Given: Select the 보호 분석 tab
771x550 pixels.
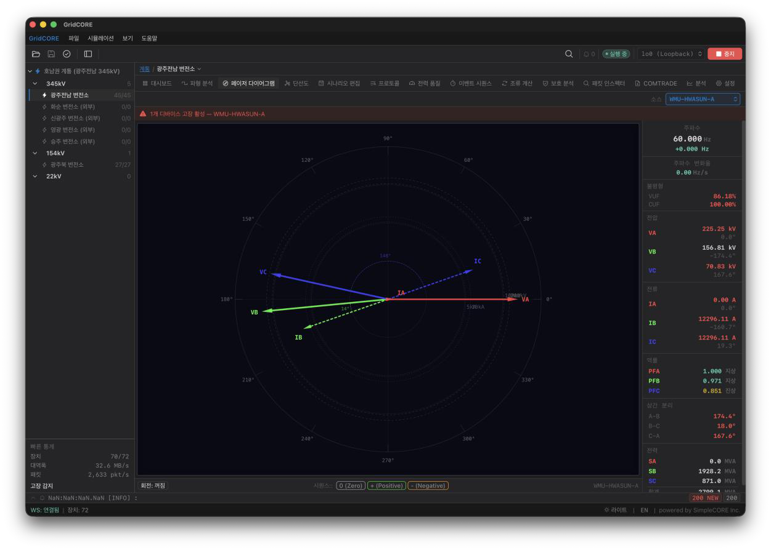Looking at the screenshot, I should pyautogui.click(x=558, y=83).
